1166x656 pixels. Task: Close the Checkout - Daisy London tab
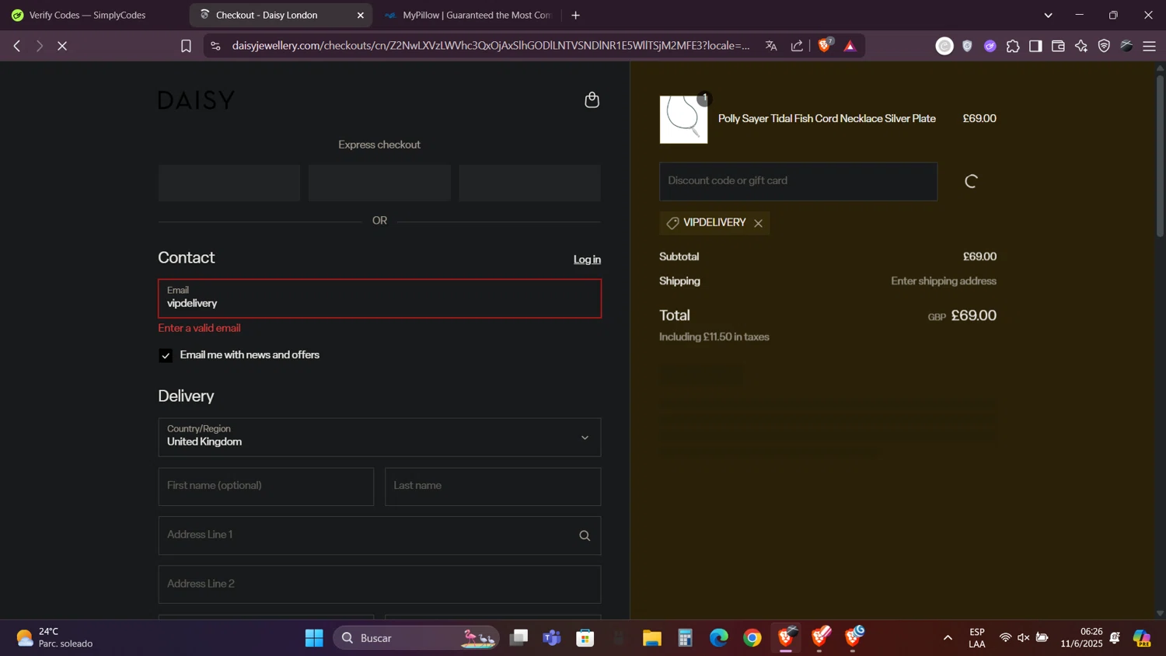pyautogui.click(x=360, y=15)
